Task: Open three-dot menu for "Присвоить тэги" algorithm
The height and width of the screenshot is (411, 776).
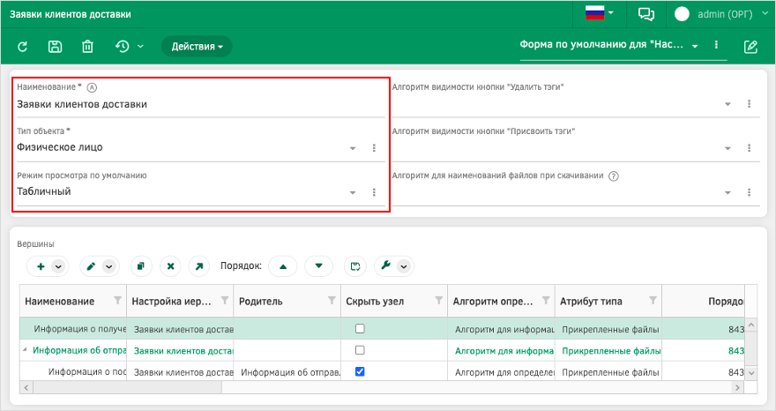Action: pos(749,147)
